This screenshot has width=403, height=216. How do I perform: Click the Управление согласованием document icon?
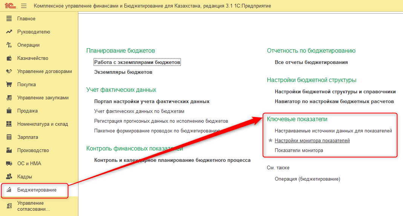pyautogui.click(x=9, y=206)
